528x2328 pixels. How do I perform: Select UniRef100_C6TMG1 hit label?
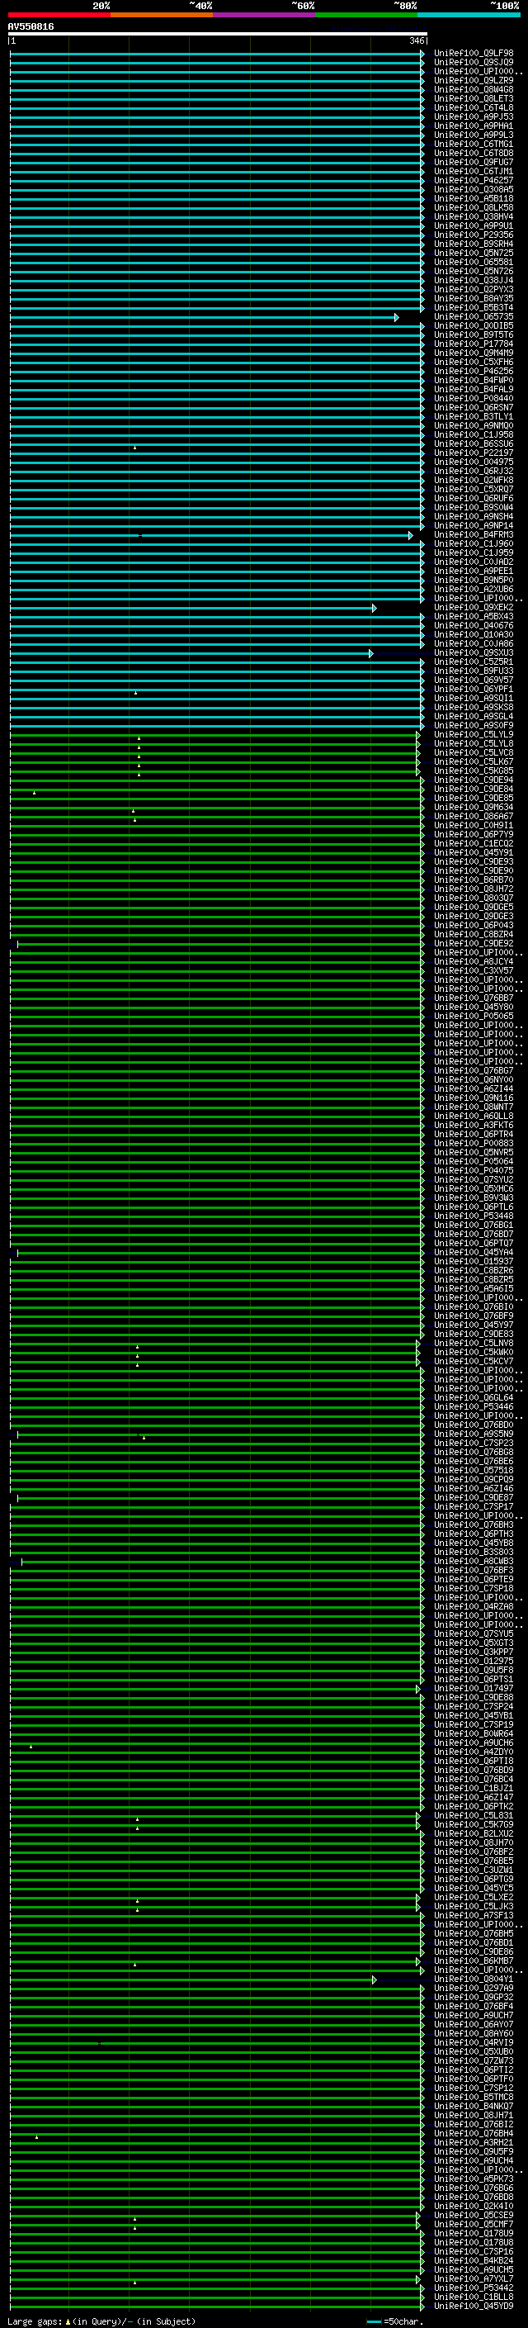coord(474,144)
